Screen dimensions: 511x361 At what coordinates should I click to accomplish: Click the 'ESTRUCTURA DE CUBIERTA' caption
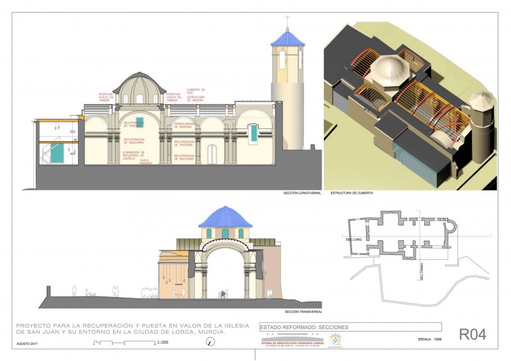352,193
